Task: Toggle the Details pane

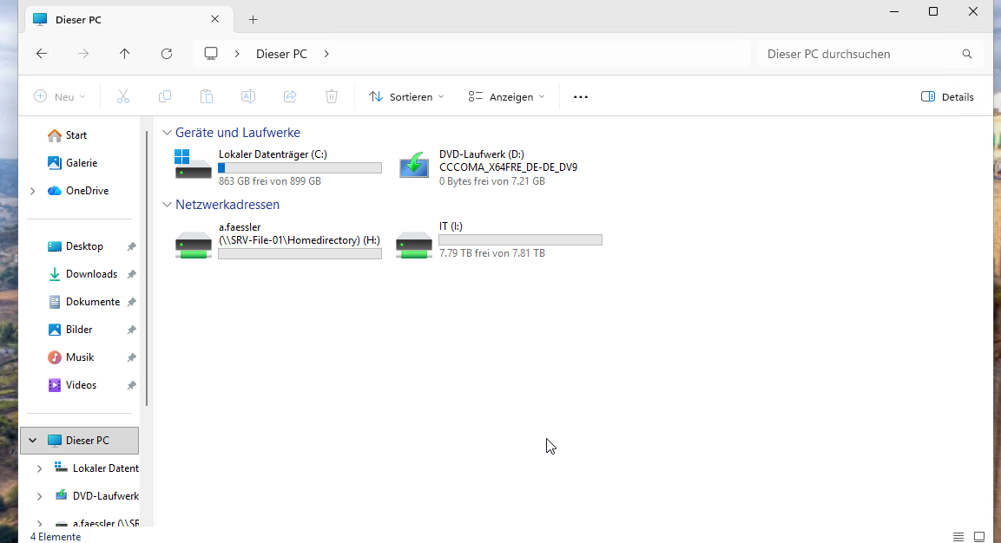Action: (x=947, y=96)
